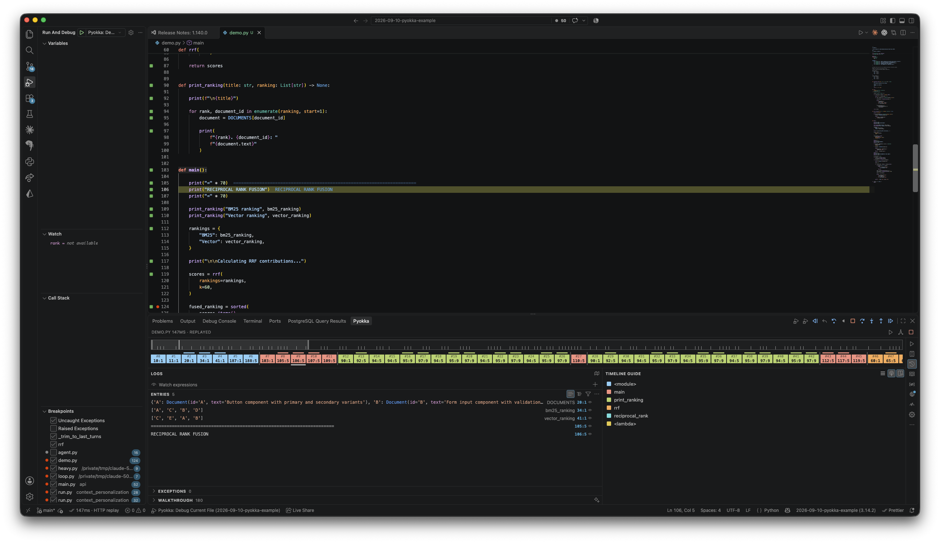Click the step into (down arrow) Pyokka icon
This screenshot has width=940, height=543.
tap(871, 321)
